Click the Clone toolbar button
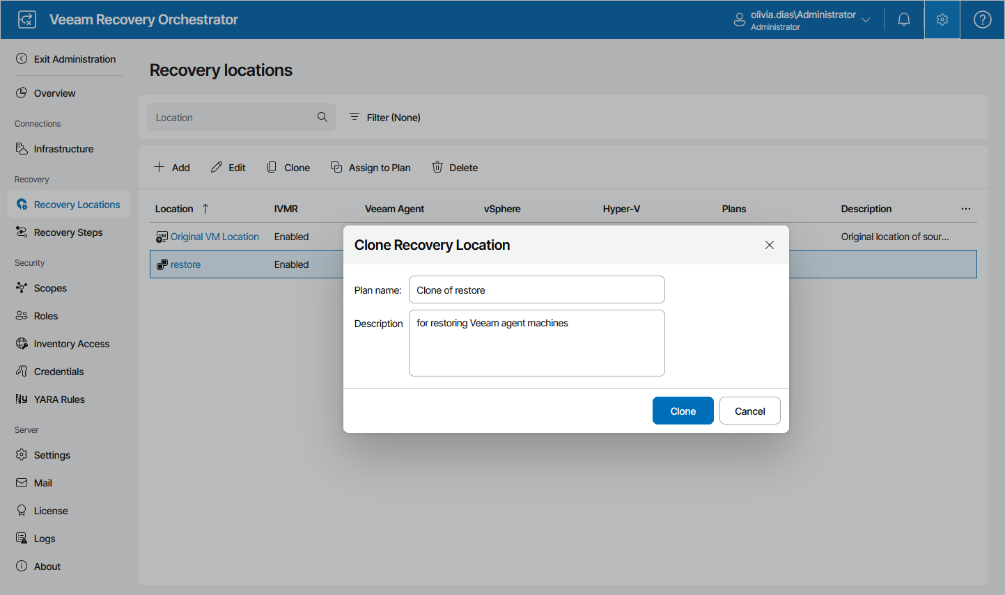 pos(288,168)
